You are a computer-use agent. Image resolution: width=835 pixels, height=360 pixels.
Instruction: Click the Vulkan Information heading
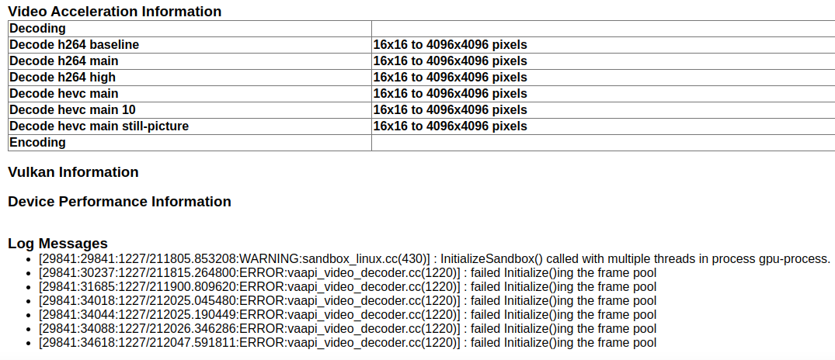point(73,172)
